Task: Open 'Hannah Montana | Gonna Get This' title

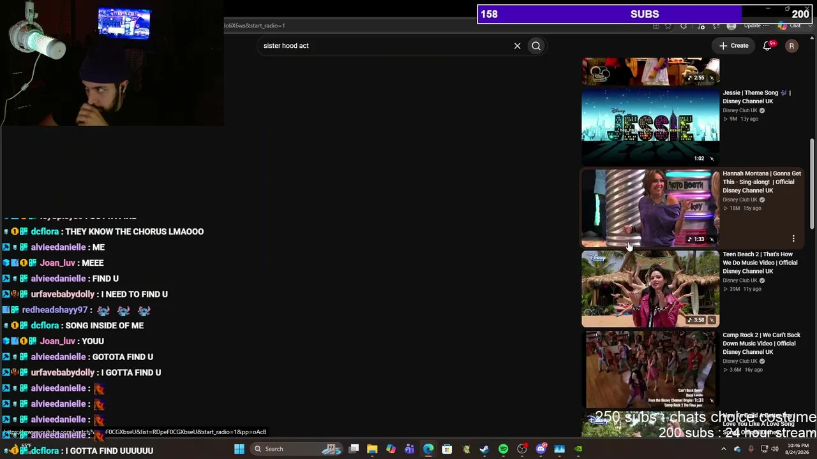Action: (x=761, y=182)
